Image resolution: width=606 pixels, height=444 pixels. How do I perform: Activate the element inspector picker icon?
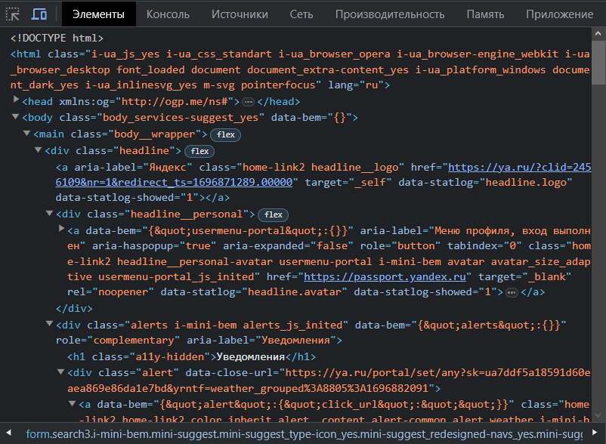(13, 14)
